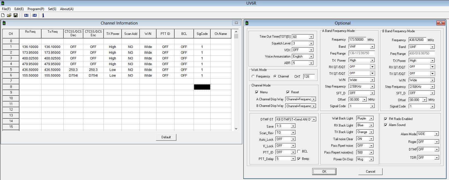The width and height of the screenshot is (449, 180).
Task: Expand the A Band TX Power dropdown
Action: click(x=372, y=60)
